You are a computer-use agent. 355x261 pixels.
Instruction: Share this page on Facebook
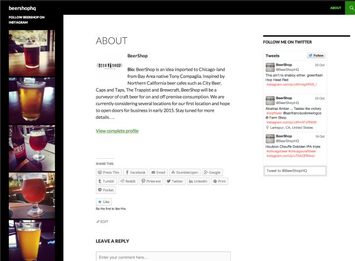[x=135, y=172]
